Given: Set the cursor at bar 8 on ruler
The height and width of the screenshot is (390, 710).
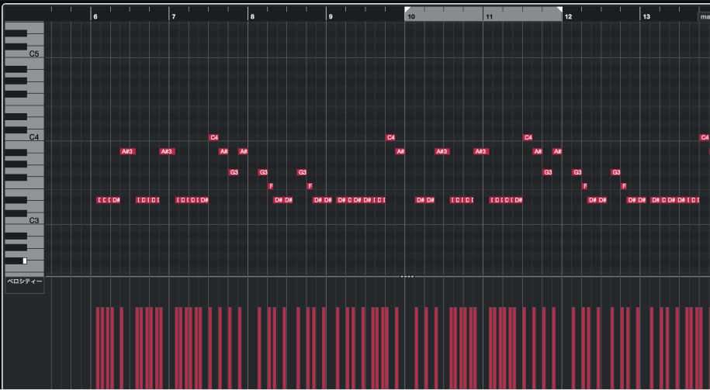Looking at the screenshot, I should pos(252,16).
